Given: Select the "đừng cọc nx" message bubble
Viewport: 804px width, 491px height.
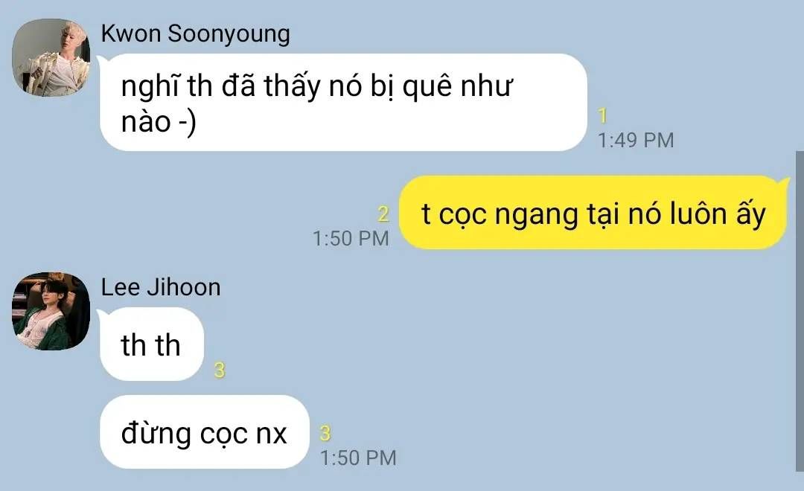Looking at the screenshot, I should 205,432.
